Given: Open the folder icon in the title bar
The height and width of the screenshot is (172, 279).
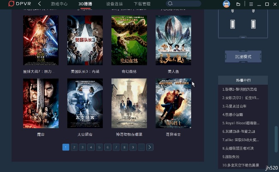Looking at the screenshot, I should 238,4.
